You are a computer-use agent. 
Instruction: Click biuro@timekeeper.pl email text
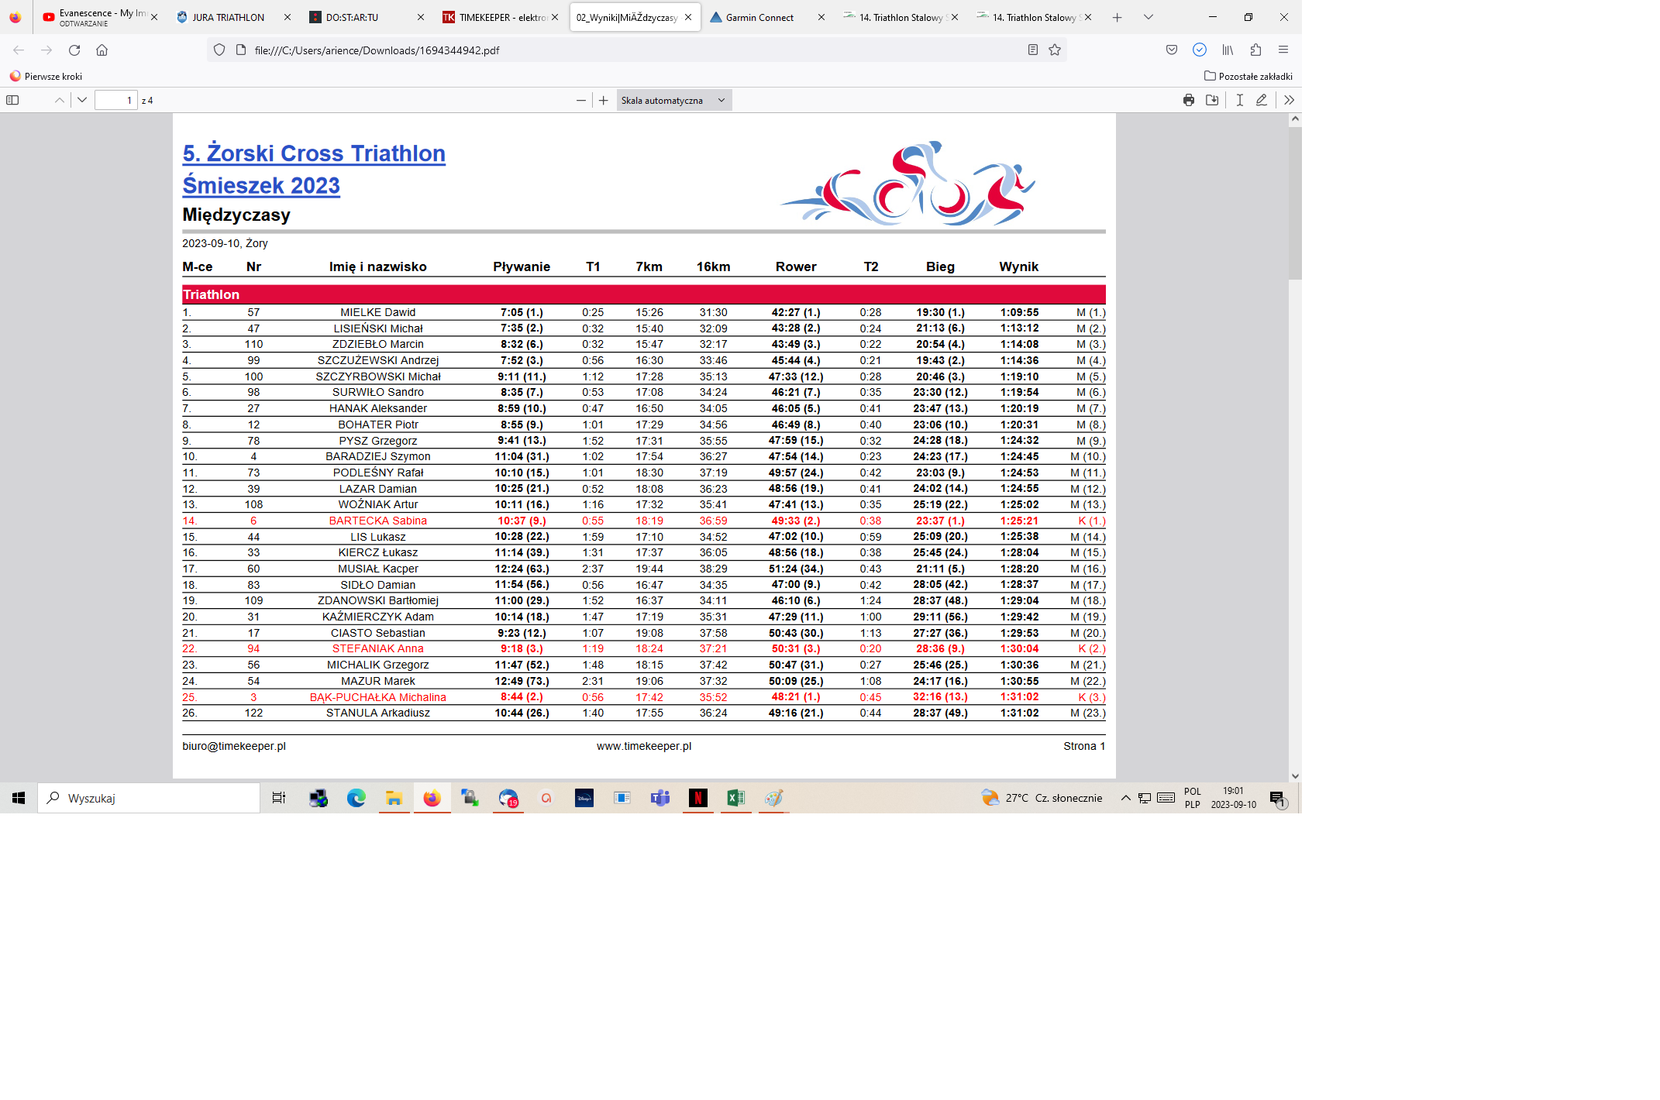coord(234,746)
